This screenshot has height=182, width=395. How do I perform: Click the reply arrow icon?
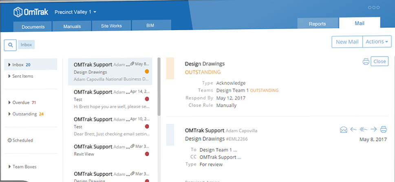coord(353,129)
